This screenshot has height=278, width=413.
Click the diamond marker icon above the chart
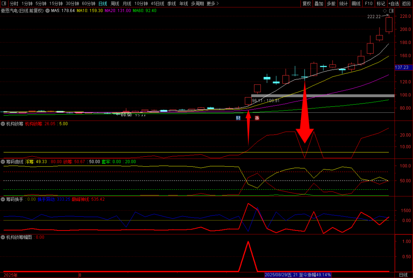[385, 10]
